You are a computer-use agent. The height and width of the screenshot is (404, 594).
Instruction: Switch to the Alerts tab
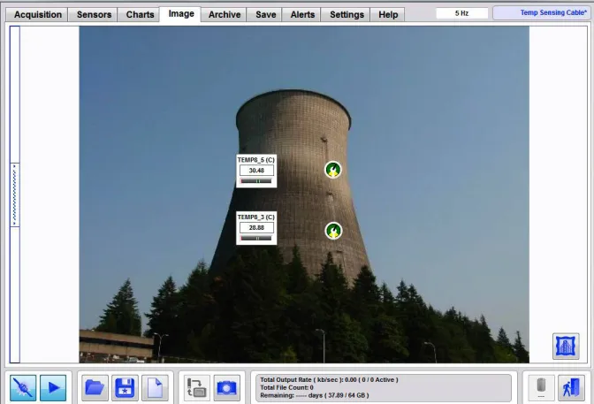pos(302,15)
